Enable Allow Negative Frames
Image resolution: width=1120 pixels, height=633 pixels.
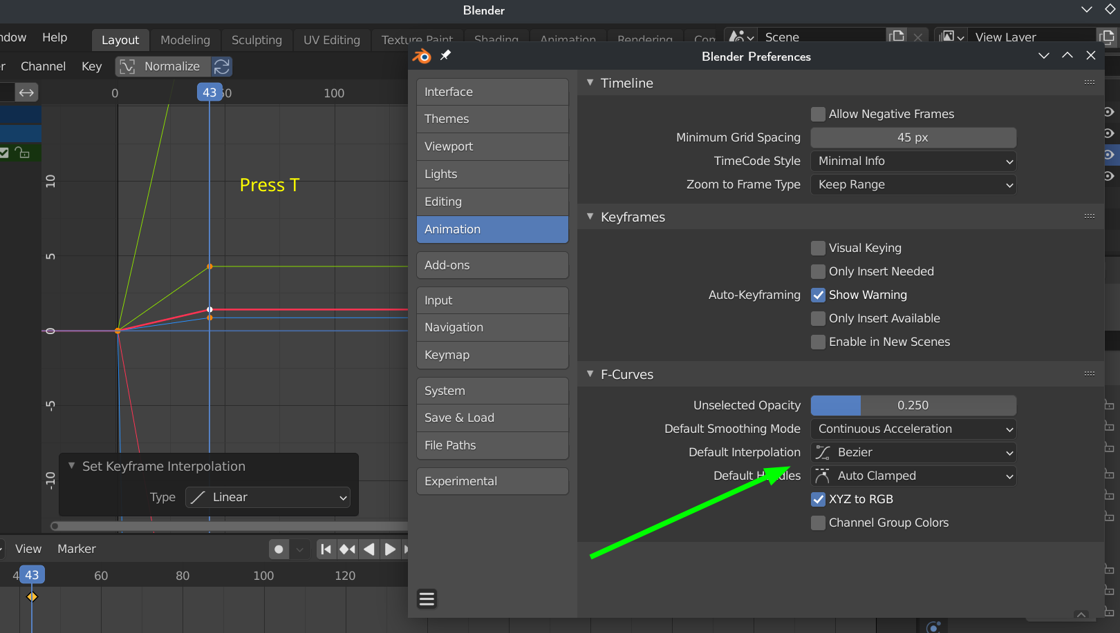pos(819,114)
